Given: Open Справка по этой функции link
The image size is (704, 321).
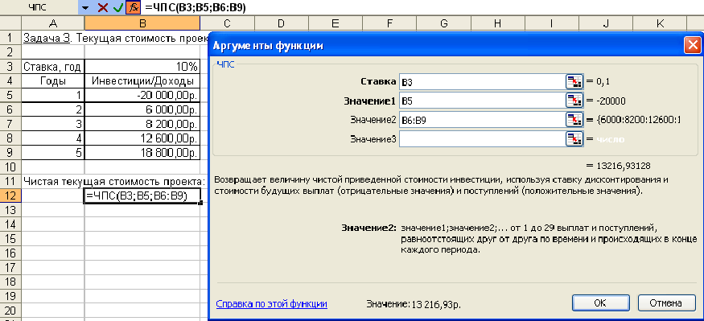Looking at the screenshot, I should [272, 304].
